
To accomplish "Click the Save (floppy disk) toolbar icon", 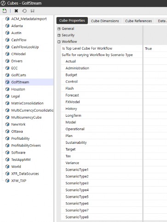I will (32, 11).
